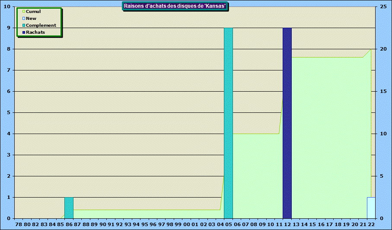Click the teal Complement bar at year 86
The width and height of the screenshot is (392, 230).
(69, 208)
